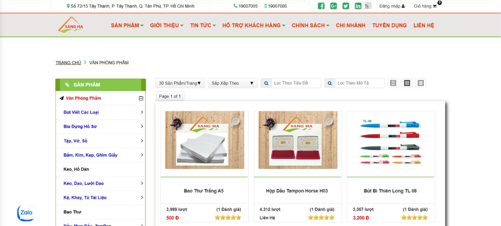Click search icon beside Lọc Theo Mô Tả
This screenshot has height=226, width=501.
[x=330, y=83]
